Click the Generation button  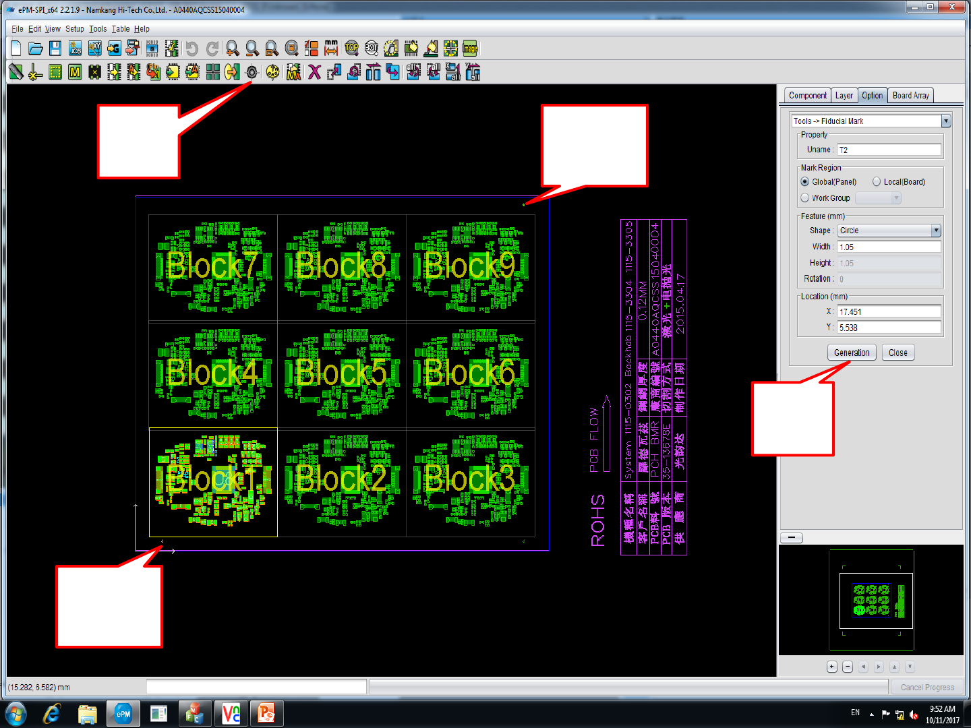point(852,353)
